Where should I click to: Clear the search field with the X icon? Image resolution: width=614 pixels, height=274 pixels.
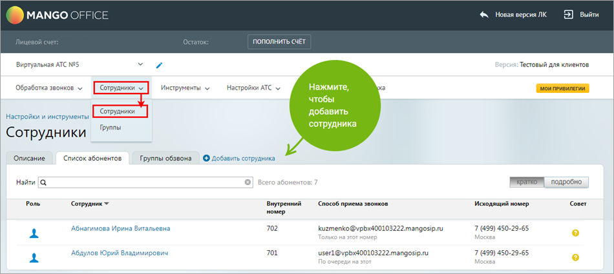click(248, 182)
